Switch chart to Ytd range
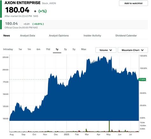This screenshot has height=139, width=151. pyautogui.click(x=48, y=49)
